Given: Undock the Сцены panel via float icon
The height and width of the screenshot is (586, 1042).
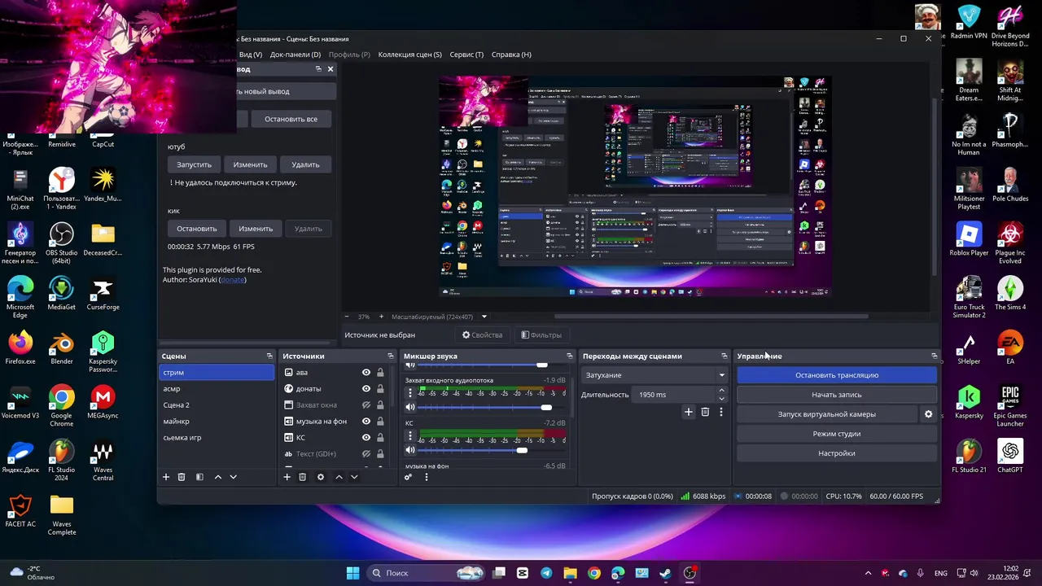Looking at the screenshot, I should (269, 356).
